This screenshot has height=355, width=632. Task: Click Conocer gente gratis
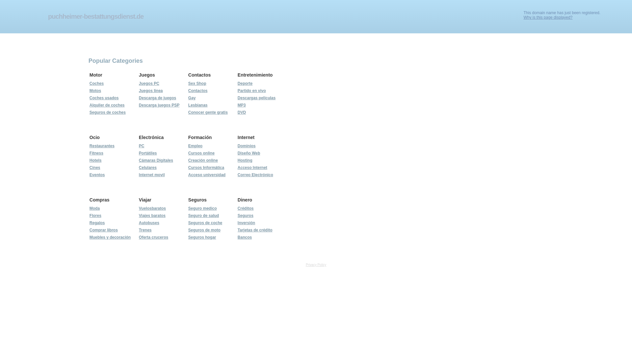[x=208, y=112]
